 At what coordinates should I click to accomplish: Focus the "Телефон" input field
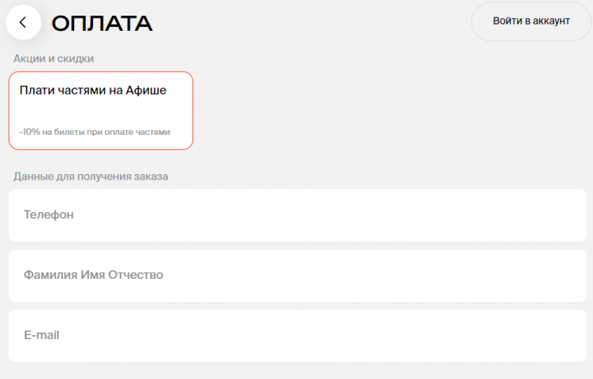click(298, 214)
